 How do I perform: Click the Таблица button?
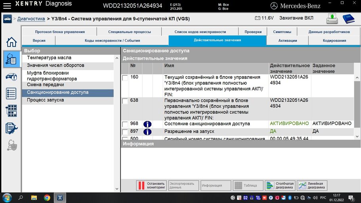248,186
